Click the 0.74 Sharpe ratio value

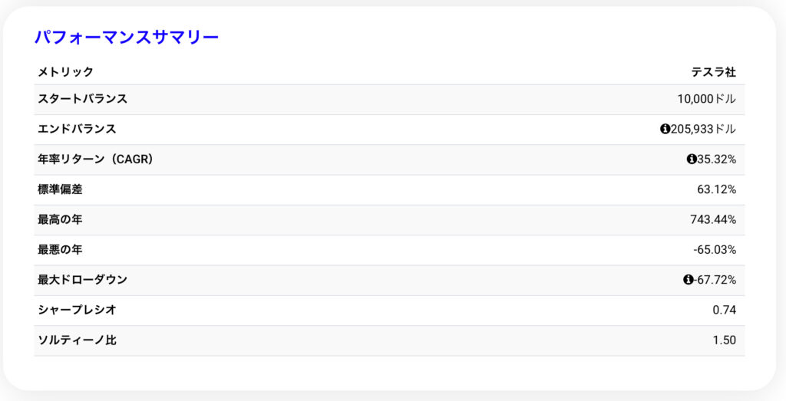coord(724,310)
